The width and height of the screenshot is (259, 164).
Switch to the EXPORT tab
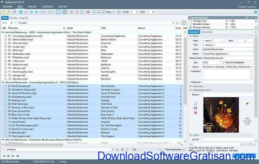click(x=63, y=7)
